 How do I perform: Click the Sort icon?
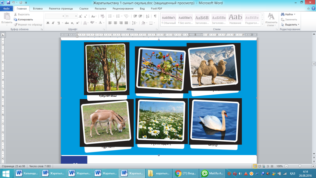coord(148,16)
